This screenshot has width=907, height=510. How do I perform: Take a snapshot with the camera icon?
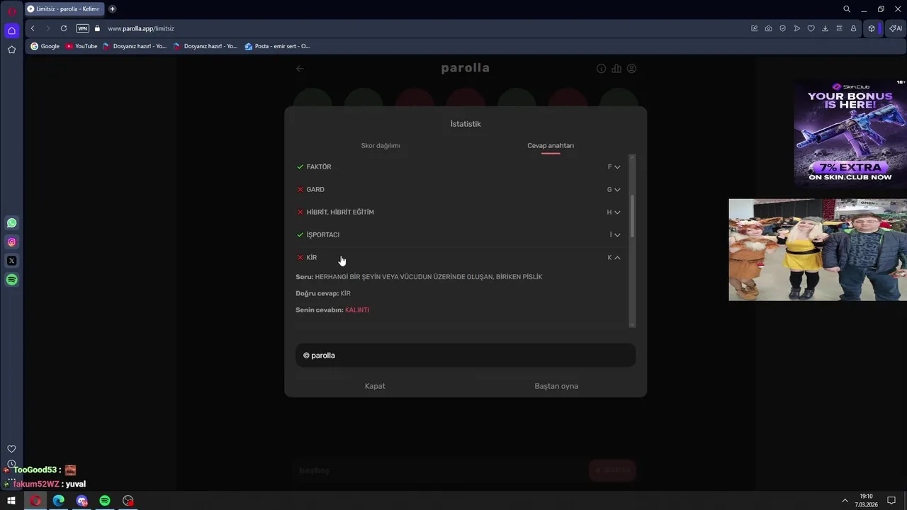point(768,28)
